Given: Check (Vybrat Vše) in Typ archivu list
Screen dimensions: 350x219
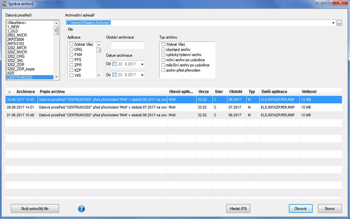Looking at the screenshot, I should (x=164, y=44).
